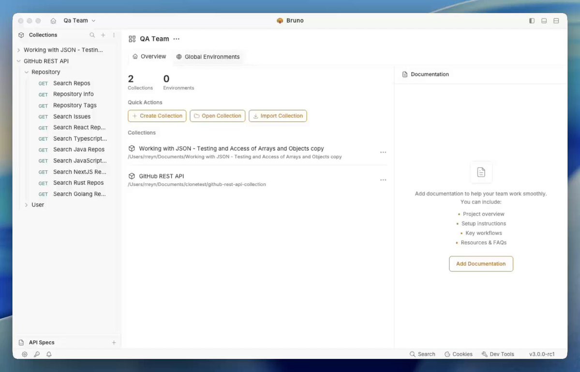Click the API Specs section label
580x372 pixels.
[42, 343]
